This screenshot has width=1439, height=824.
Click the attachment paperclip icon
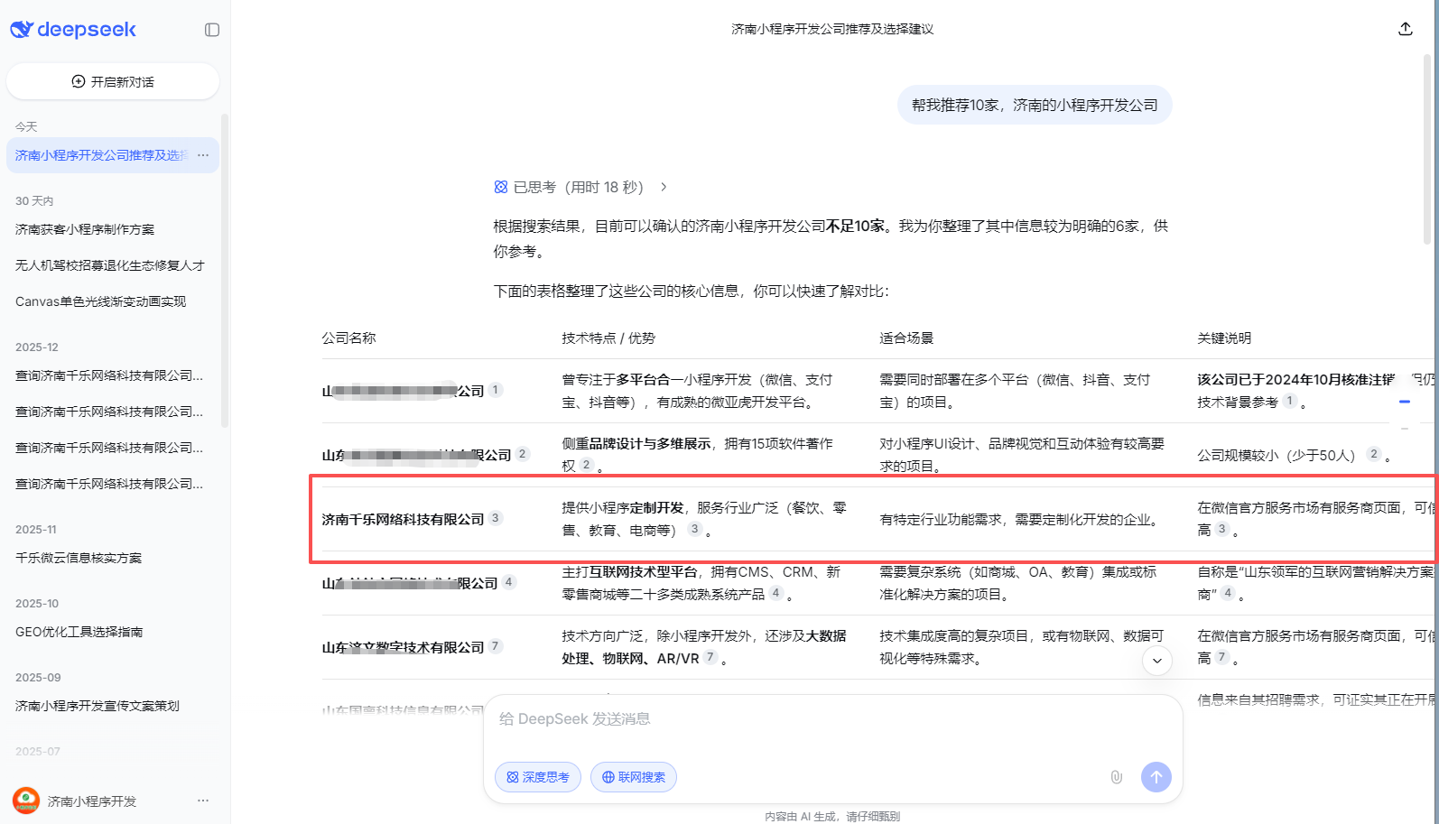1117,777
